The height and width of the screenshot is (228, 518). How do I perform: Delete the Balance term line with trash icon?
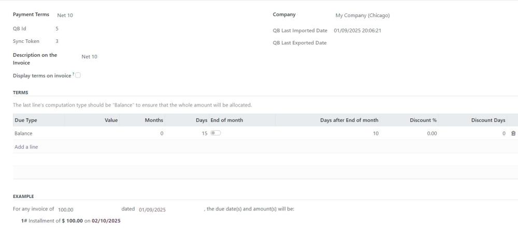coord(513,133)
